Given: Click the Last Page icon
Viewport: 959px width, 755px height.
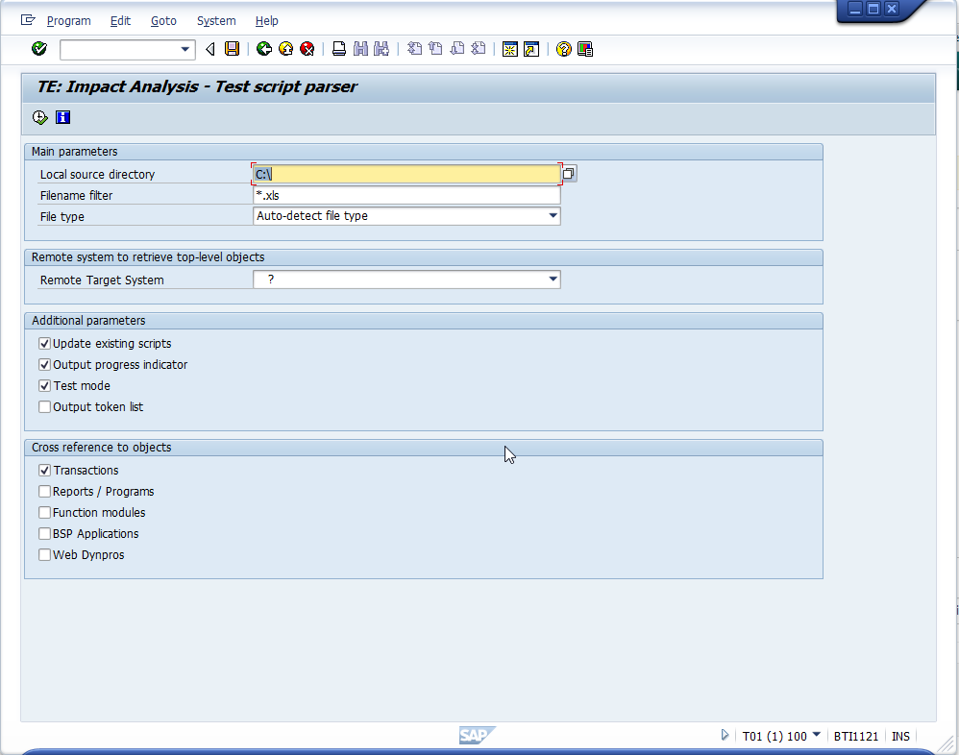Looking at the screenshot, I should point(479,49).
